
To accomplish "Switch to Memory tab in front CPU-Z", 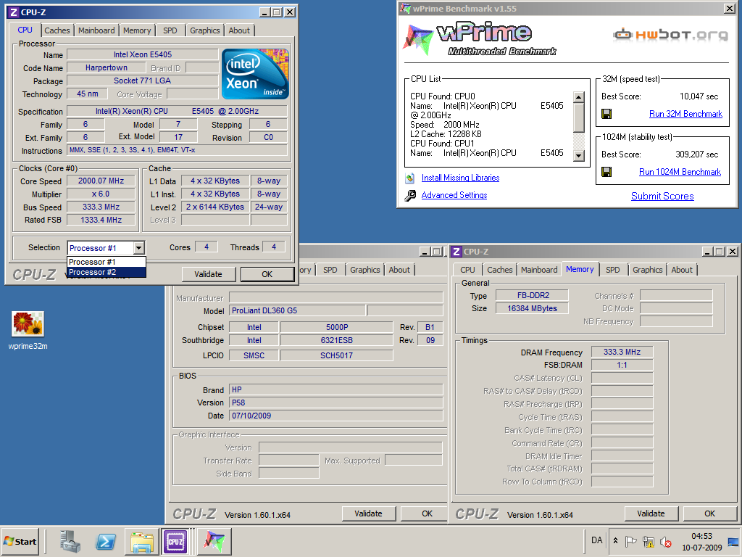I will click(137, 30).
